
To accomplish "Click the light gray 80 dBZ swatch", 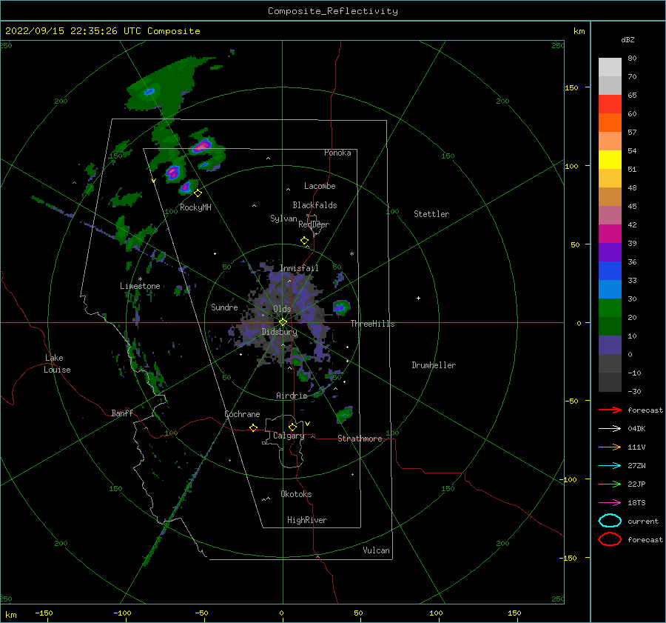I will (x=610, y=67).
